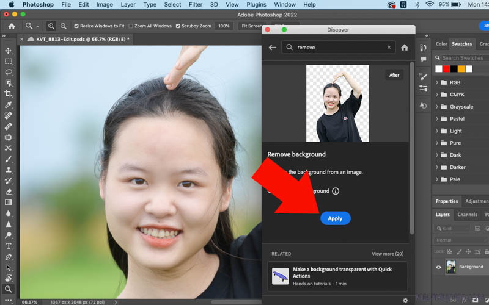Select the Content-Aware Move crossed-arrows tool

pos(9,148)
